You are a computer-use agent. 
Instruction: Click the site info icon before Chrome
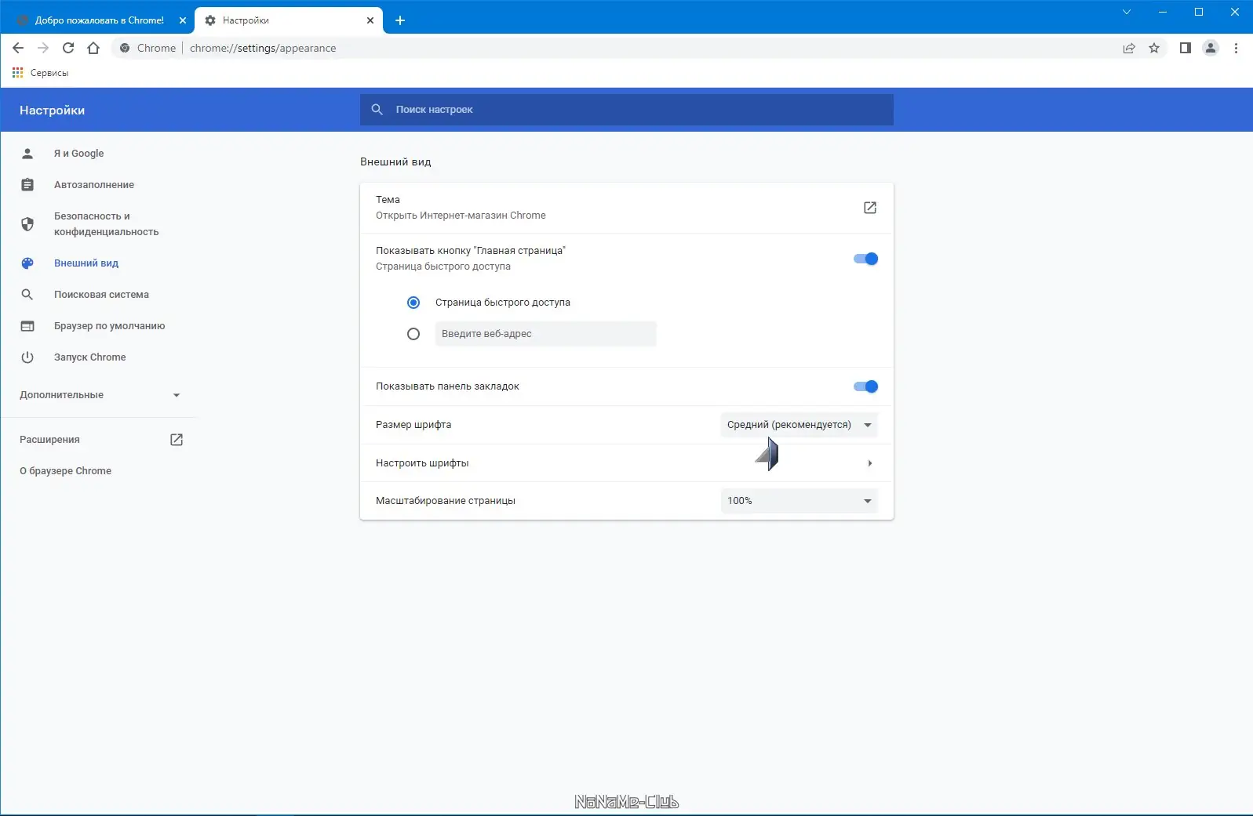(125, 48)
